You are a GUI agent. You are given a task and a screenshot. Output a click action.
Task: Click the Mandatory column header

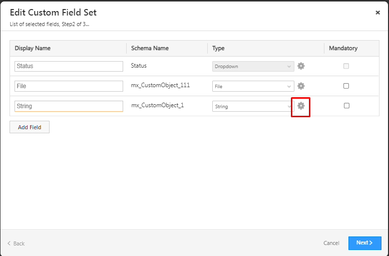(x=343, y=48)
